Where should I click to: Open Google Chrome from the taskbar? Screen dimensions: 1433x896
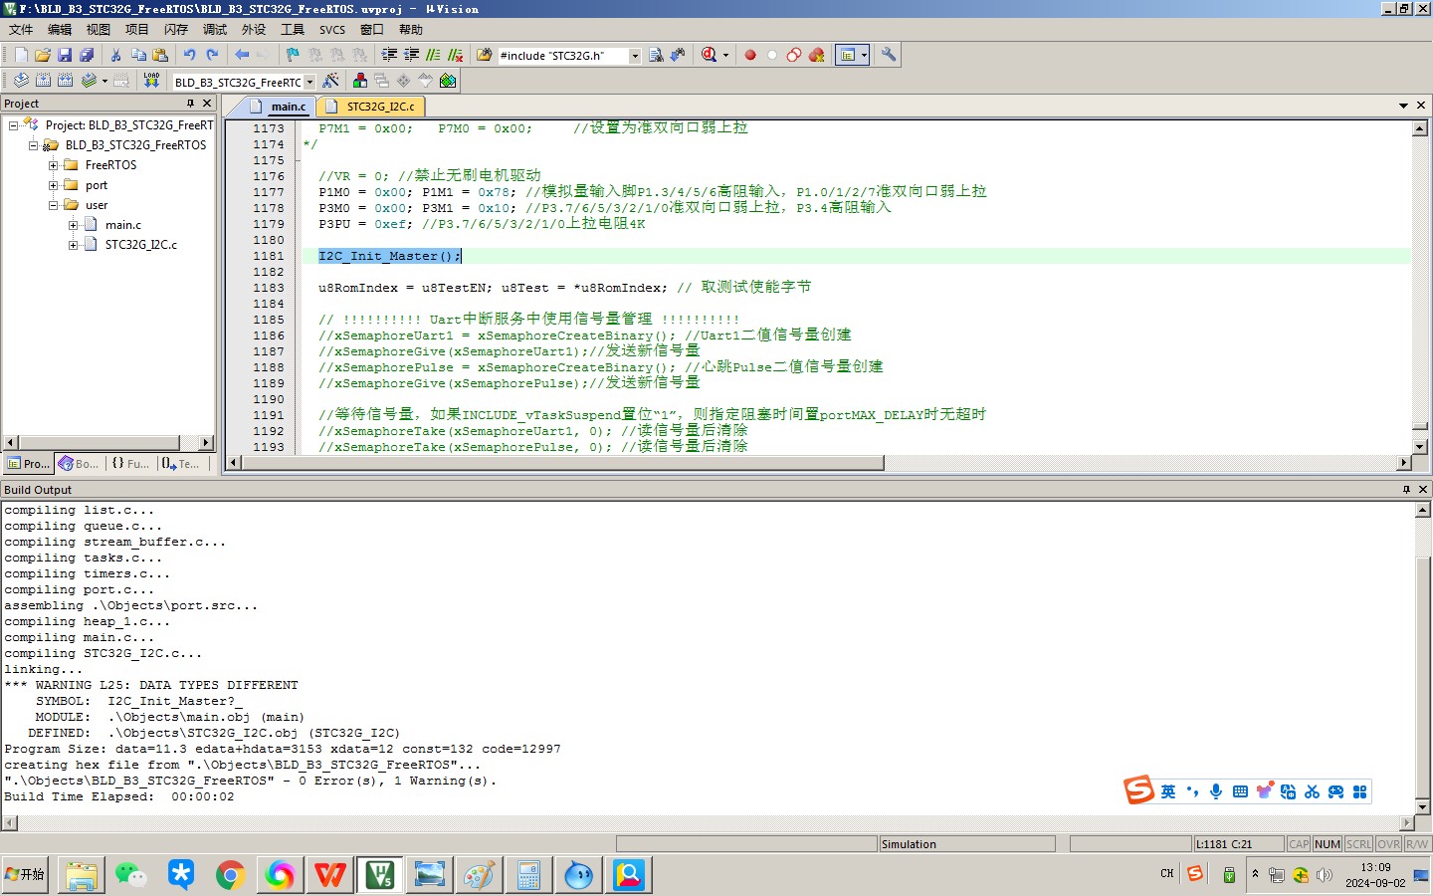(231, 875)
